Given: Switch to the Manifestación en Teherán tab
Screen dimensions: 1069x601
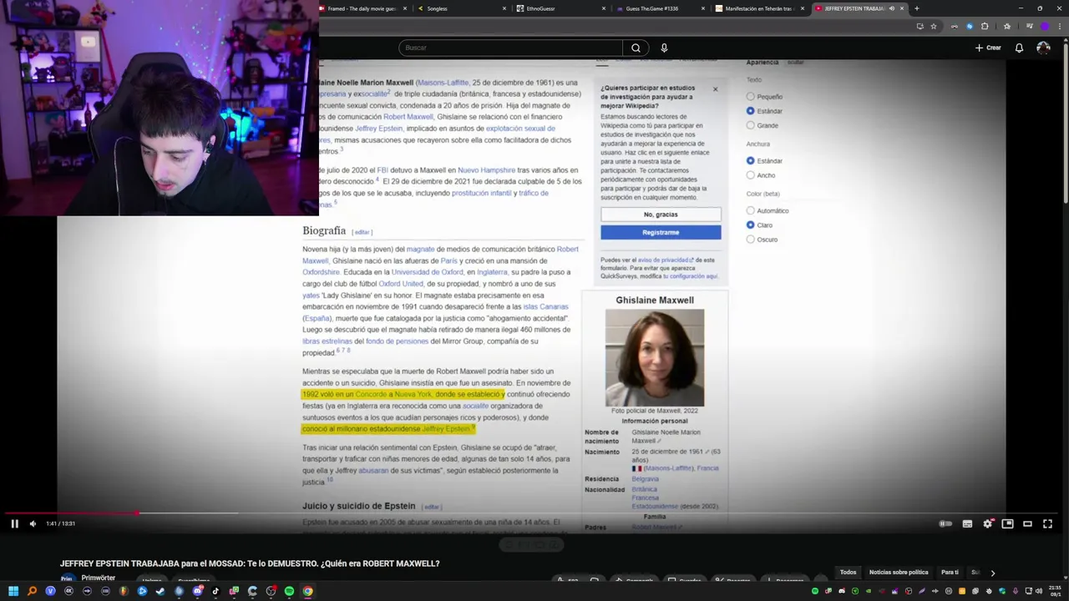Looking at the screenshot, I should (x=758, y=8).
